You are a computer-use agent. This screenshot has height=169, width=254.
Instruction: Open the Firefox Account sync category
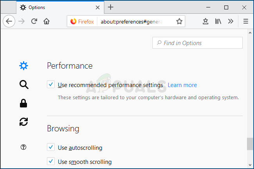23,122
